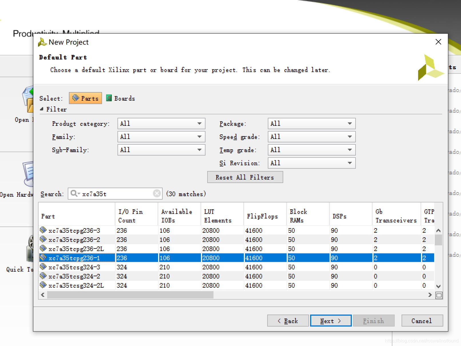Collapse the Filter section triangle

tap(42, 109)
